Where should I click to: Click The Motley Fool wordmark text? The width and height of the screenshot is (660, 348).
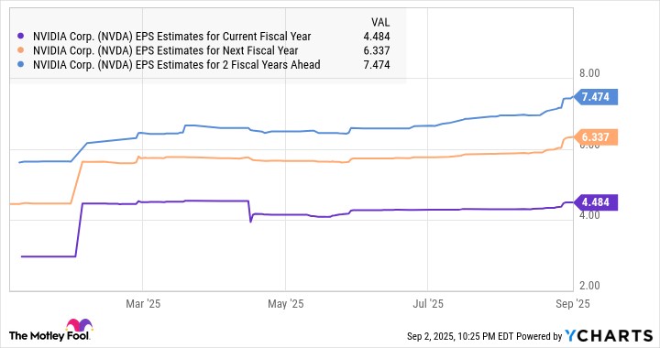tap(49, 336)
